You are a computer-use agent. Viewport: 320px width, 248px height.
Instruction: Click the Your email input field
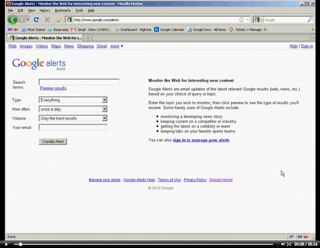73,127
